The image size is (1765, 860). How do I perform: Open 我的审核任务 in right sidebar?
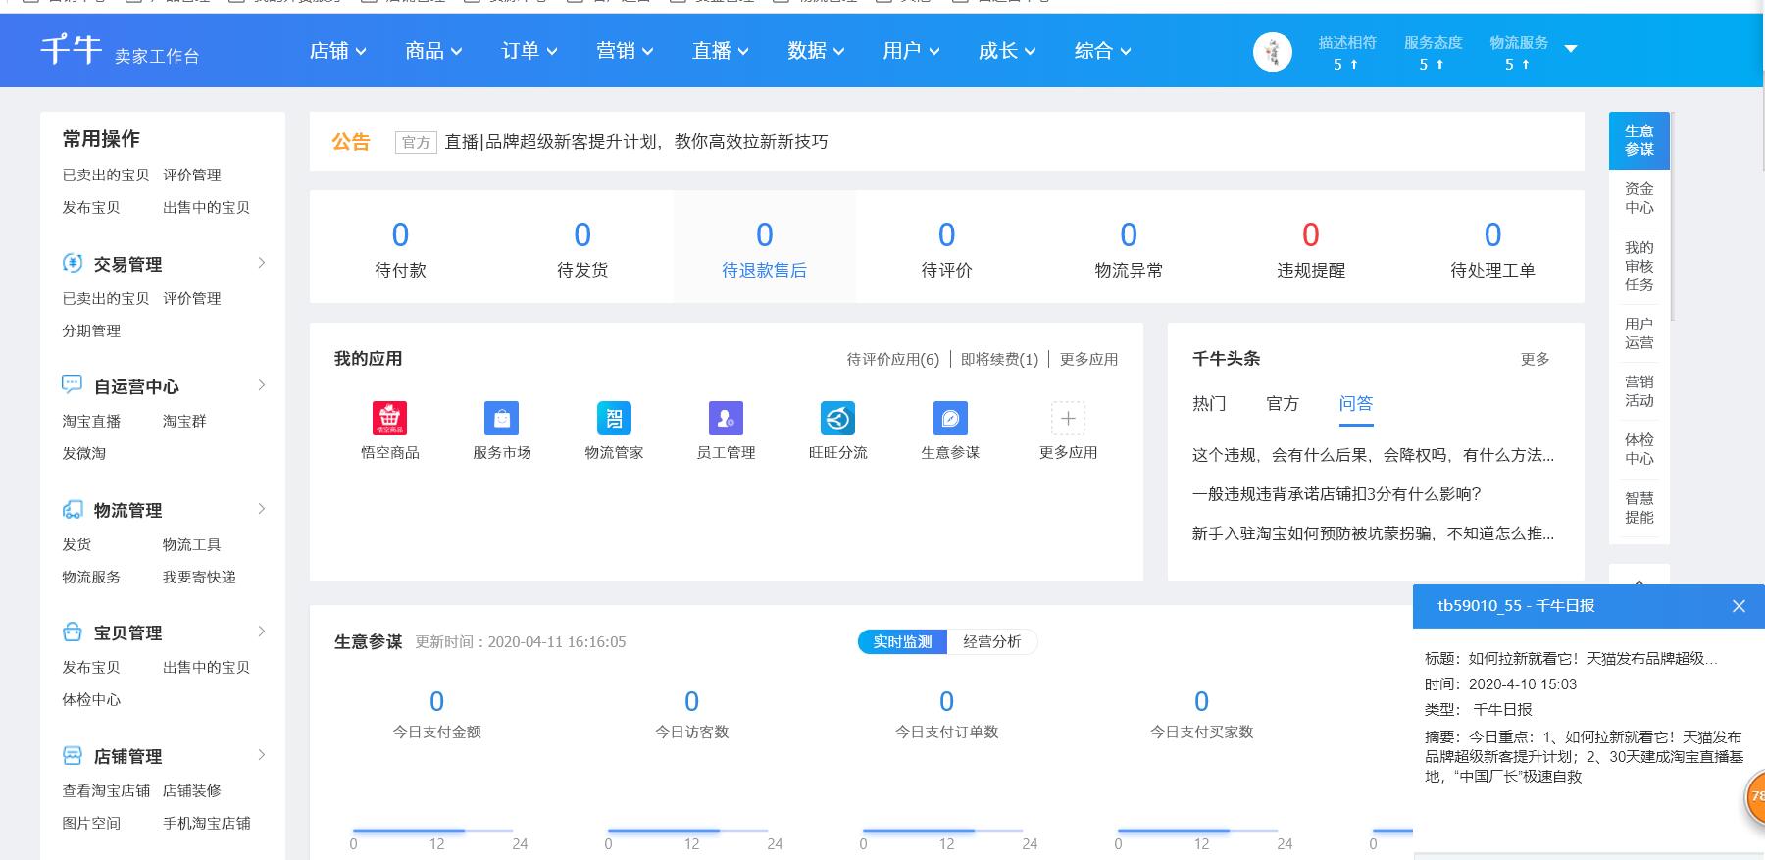[1639, 266]
